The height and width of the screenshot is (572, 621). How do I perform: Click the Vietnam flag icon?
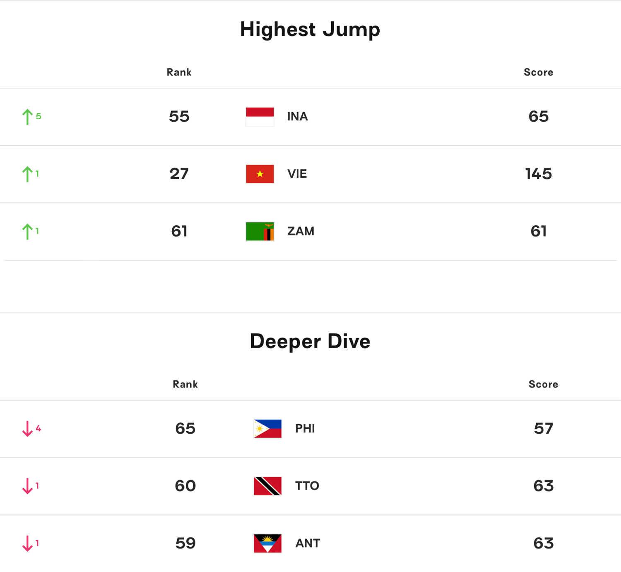pos(260,174)
